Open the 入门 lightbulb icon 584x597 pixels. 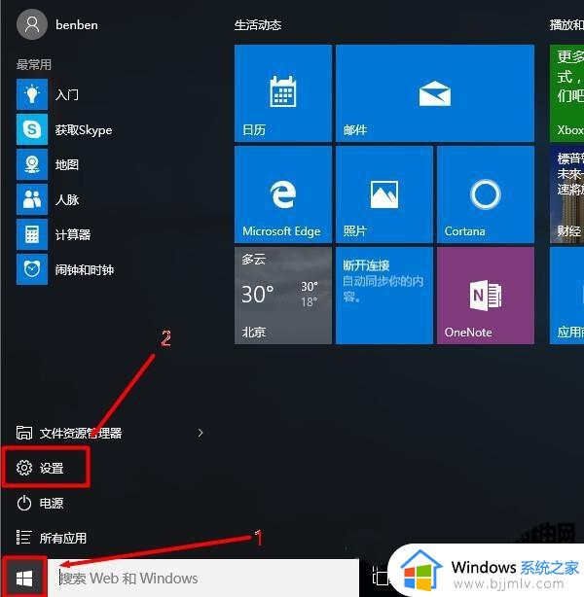pos(32,94)
